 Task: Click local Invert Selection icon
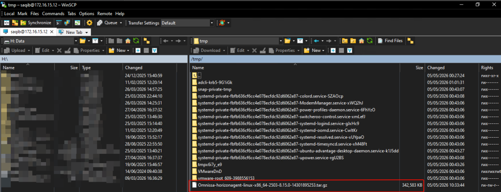coord(155,50)
